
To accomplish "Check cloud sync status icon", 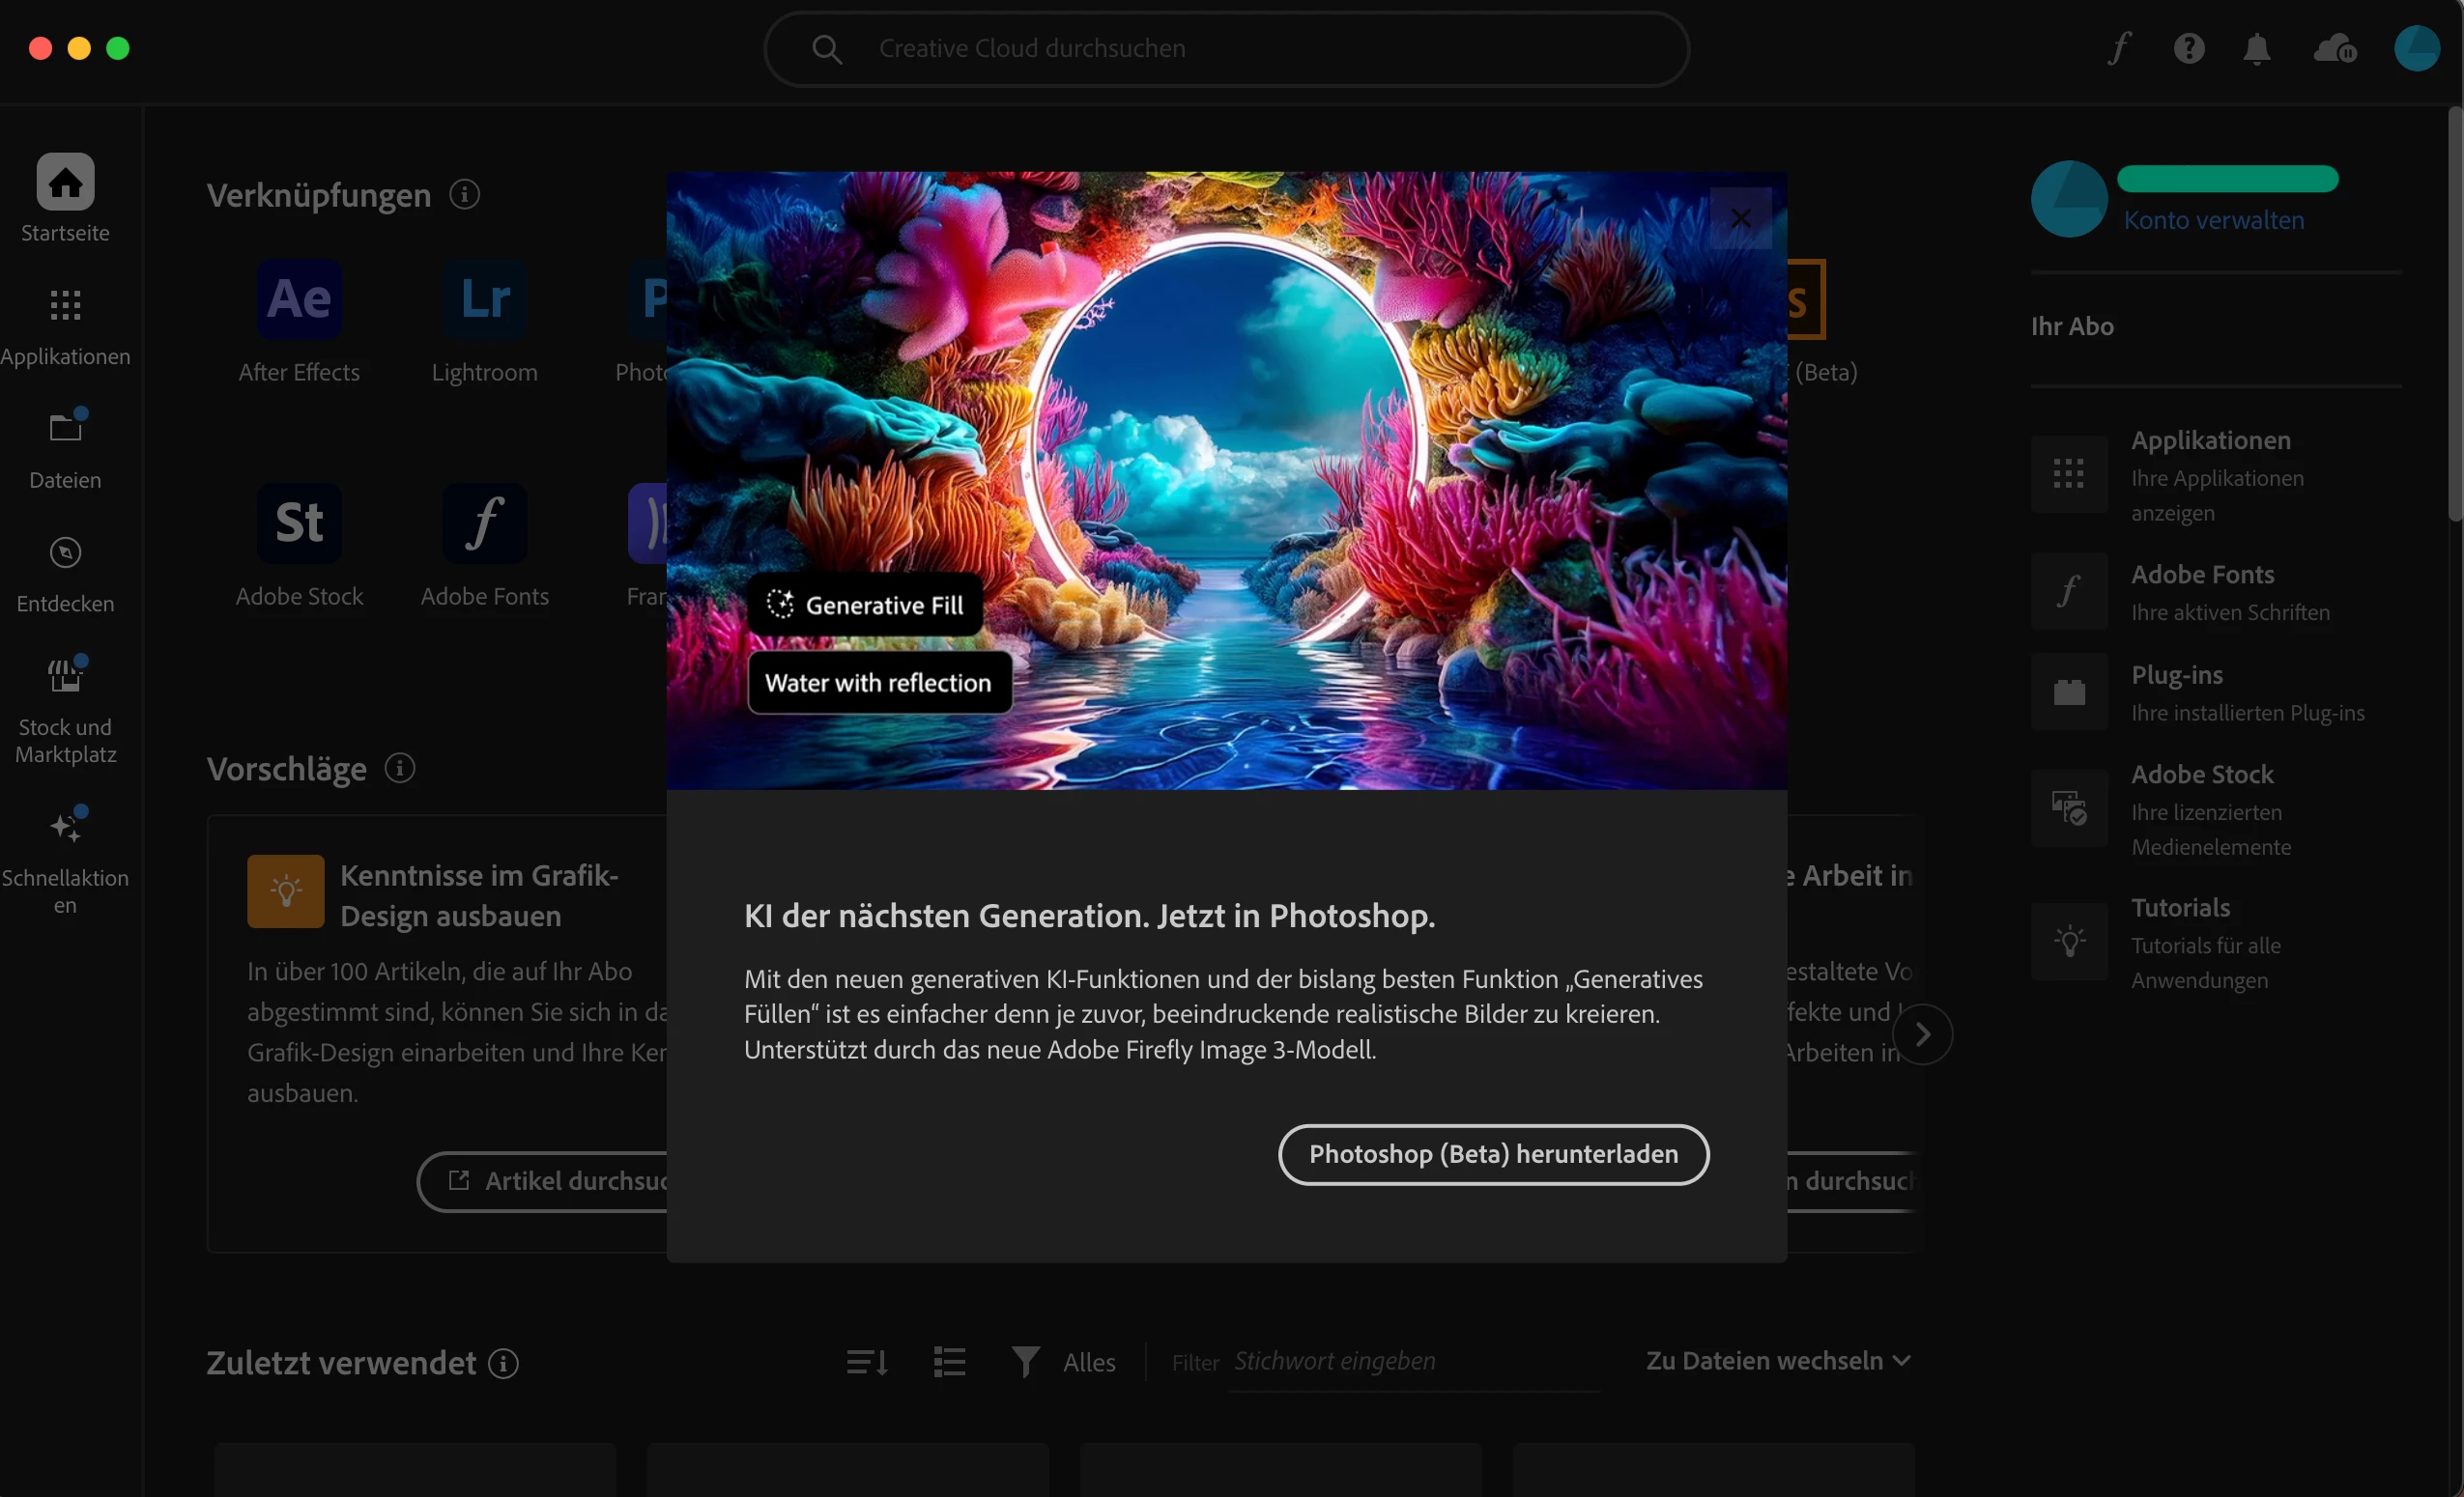I will click(x=2334, y=48).
